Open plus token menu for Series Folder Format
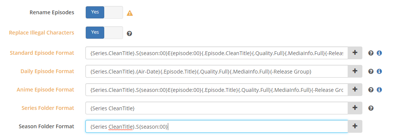 355,108
